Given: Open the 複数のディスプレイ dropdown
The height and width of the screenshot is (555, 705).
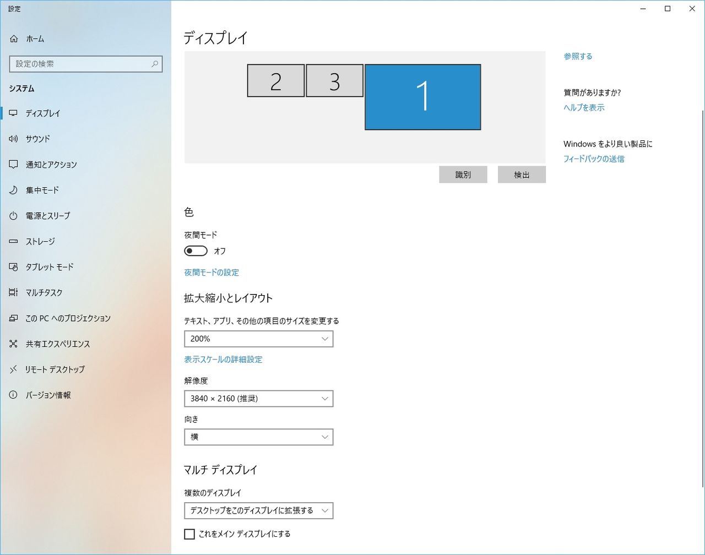Looking at the screenshot, I should coord(259,511).
